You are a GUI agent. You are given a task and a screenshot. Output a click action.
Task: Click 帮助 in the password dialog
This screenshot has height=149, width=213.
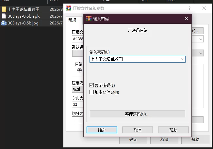[x=173, y=130]
